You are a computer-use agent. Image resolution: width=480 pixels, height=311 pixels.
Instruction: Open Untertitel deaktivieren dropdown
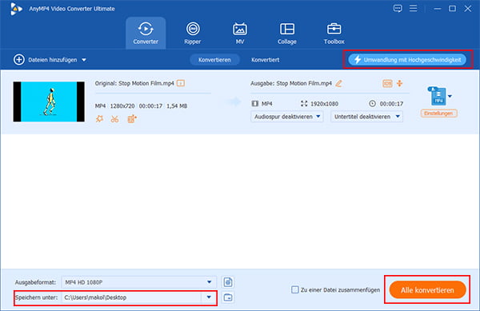[366, 117]
